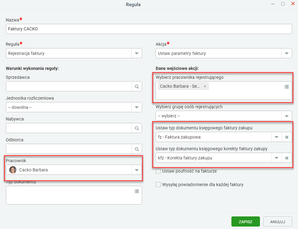Image resolution: width=298 pixels, height=229 pixels.
Task: Click Cacko Barbara avatar in Pracownik field
Action: coord(13,170)
